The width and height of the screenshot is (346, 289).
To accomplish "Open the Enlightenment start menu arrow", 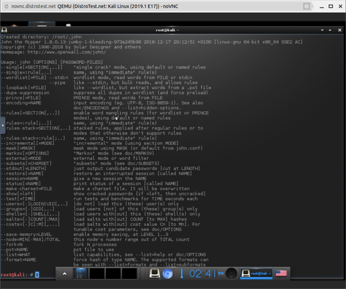I will point(65,274).
